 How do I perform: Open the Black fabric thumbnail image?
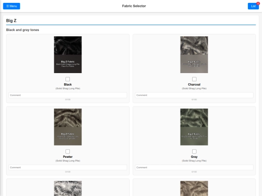tap(67, 55)
